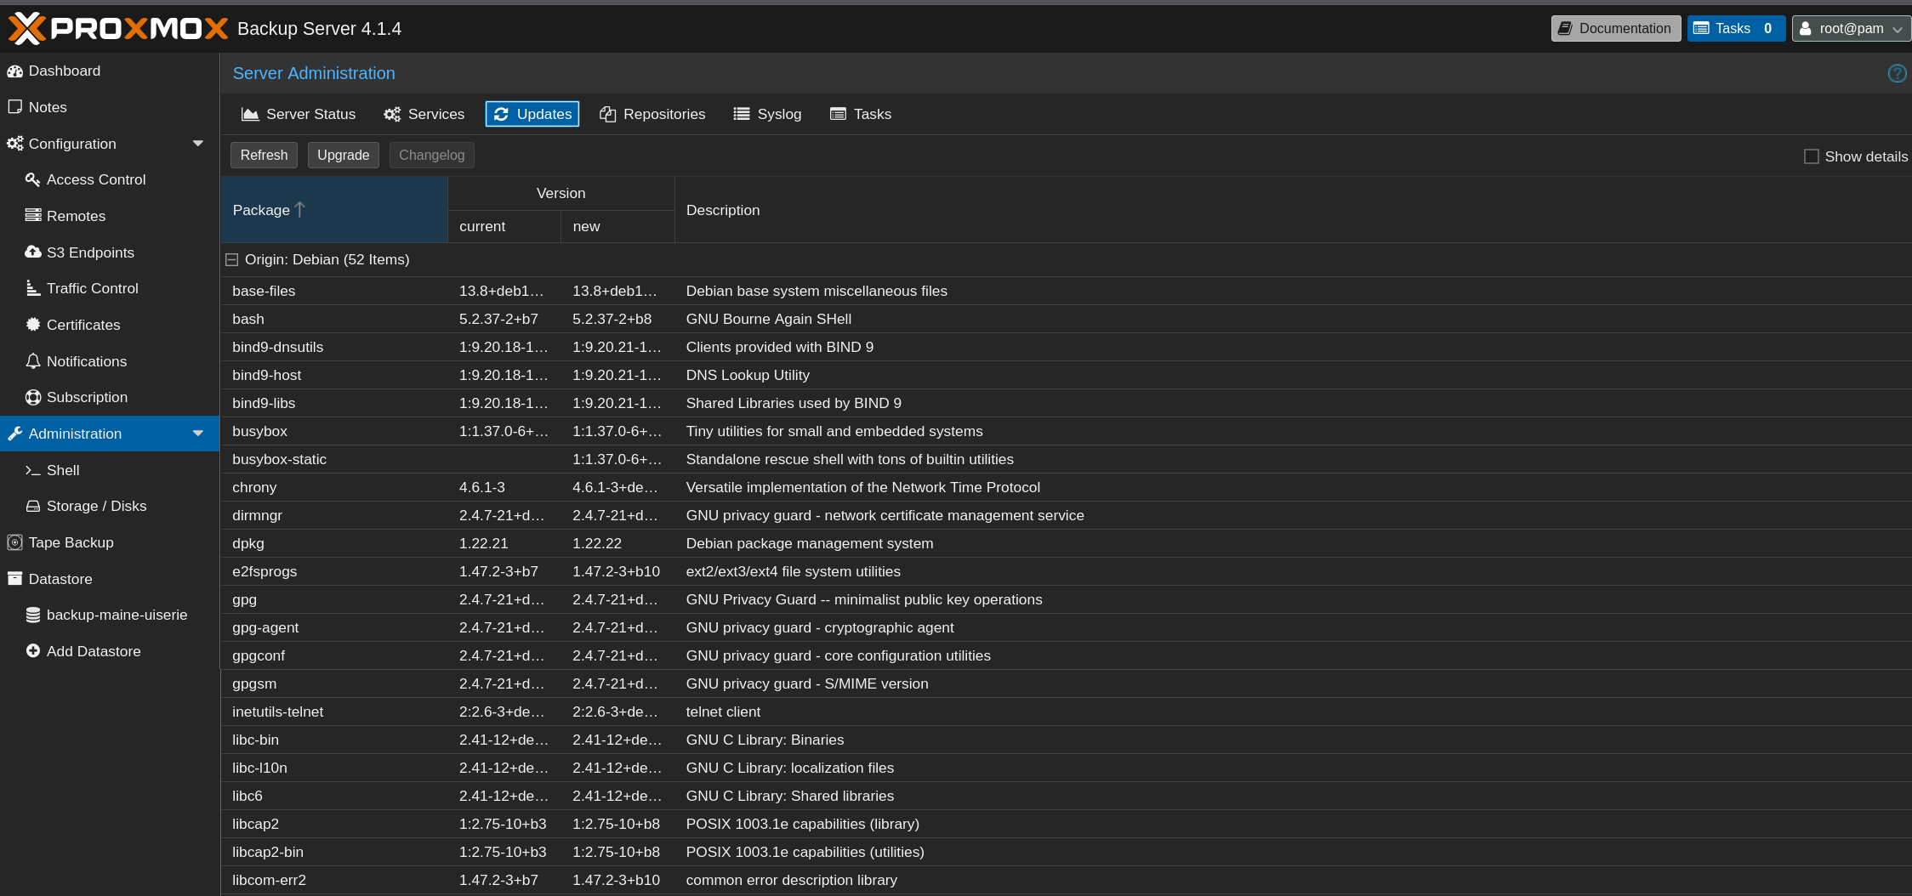Select the e2fsprogs package row
This screenshot has width=1912, height=896.
1067,571
